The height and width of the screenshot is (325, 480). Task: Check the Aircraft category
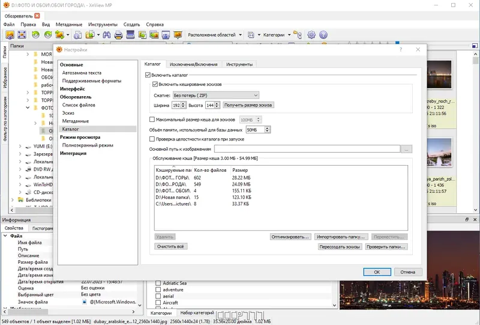click(158, 303)
